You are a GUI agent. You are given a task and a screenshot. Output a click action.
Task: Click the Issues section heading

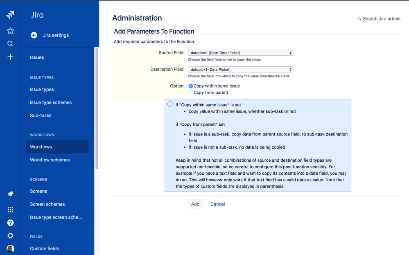[x=37, y=57]
